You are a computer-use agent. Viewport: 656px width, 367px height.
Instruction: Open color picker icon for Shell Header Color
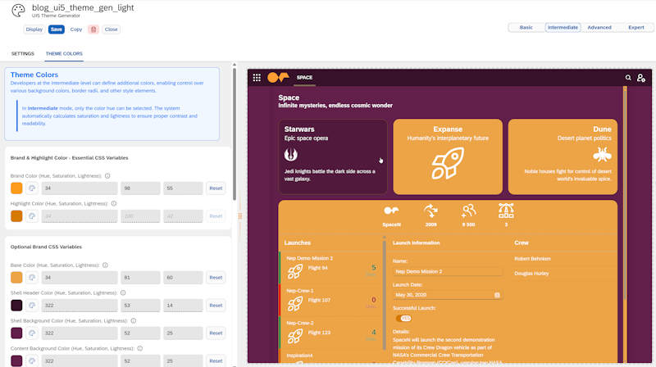[32, 306]
